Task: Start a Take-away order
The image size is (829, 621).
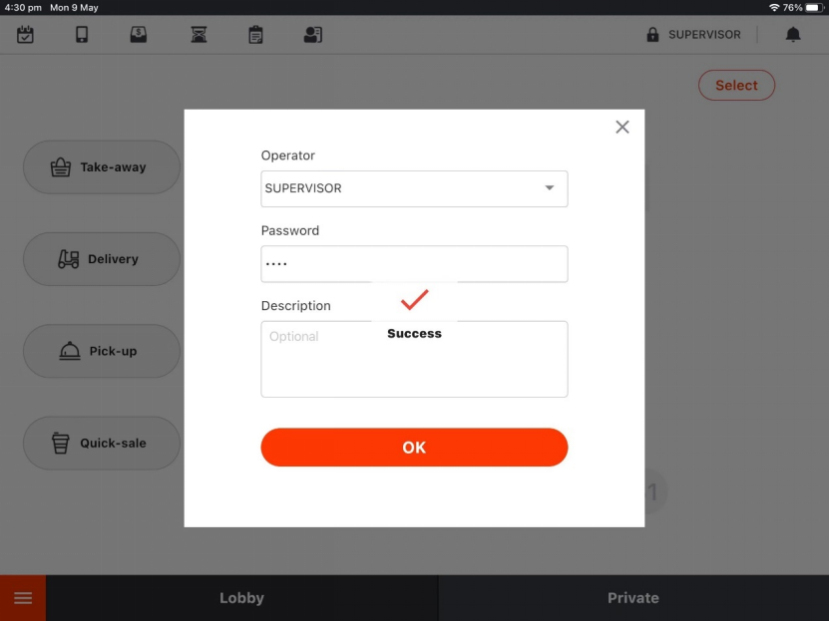Action: pyautogui.click(x=102, y=167)
